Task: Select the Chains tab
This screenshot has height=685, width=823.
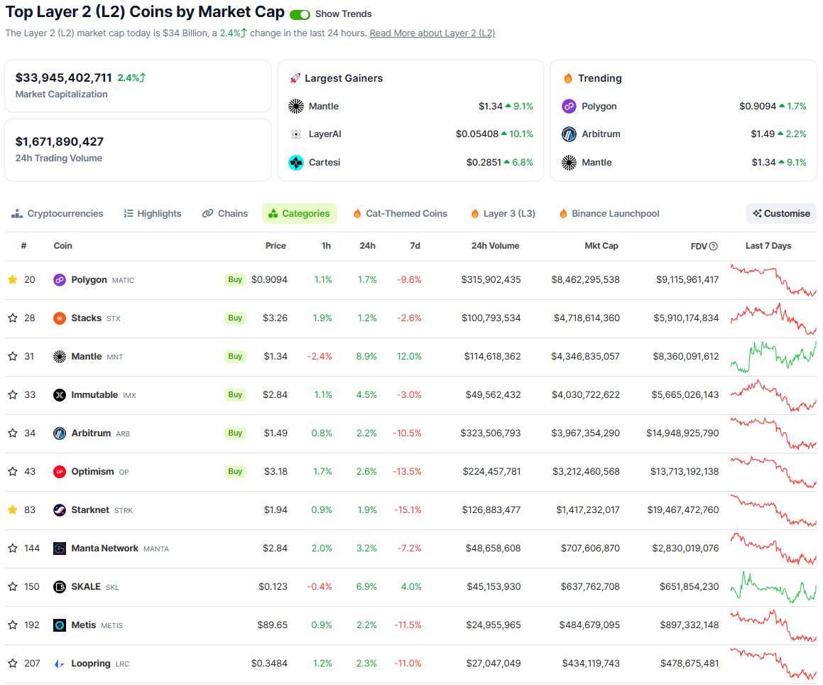Action: point(225,213)
